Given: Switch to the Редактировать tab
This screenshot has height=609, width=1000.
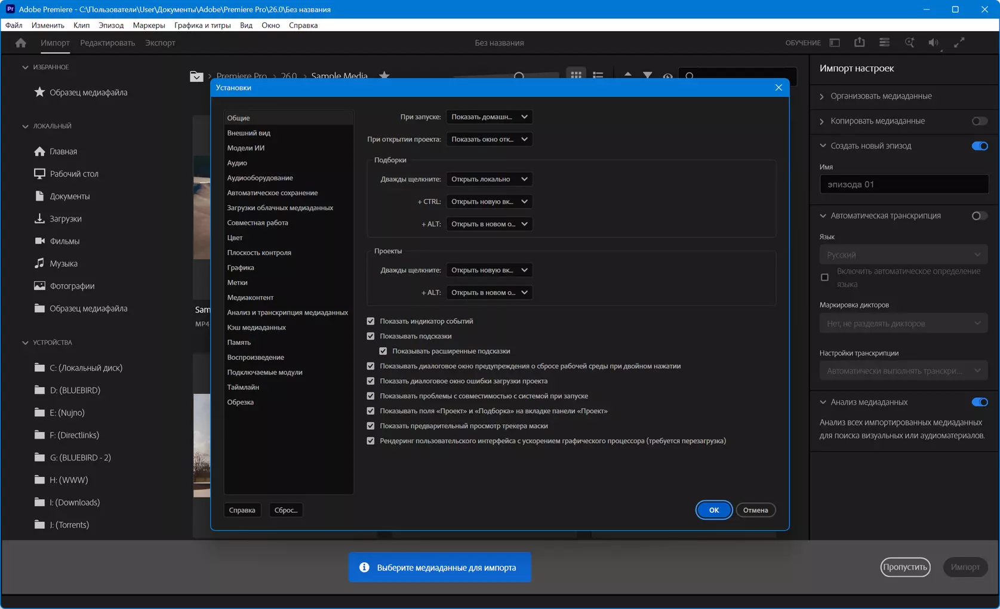Looking at the screenshot, I should pyautogui.click(x=107, y=43).
